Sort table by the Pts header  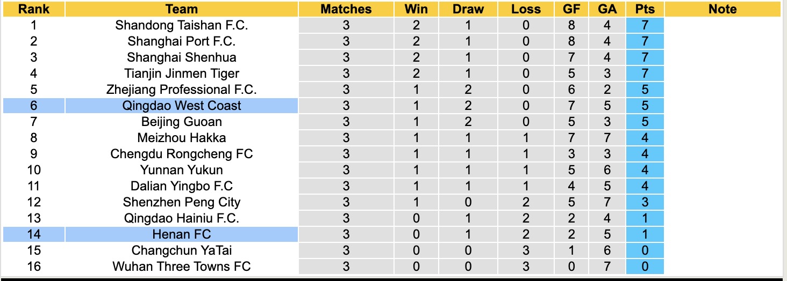pyautogui.click(x=645, y=9)
